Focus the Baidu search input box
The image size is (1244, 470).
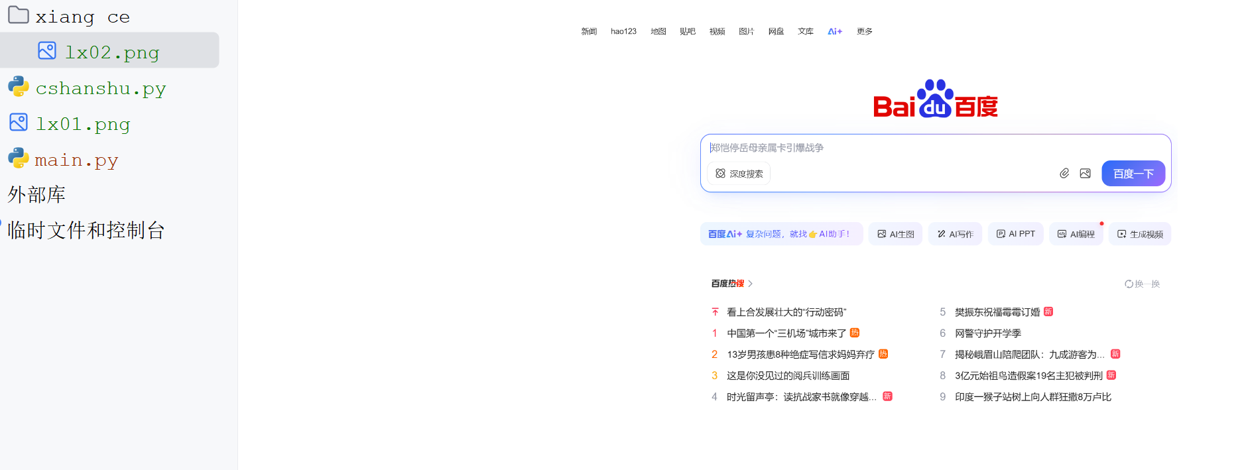[936, 148]
